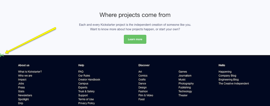
Task: Click the green Learn more button
Action: click(135, 39)
